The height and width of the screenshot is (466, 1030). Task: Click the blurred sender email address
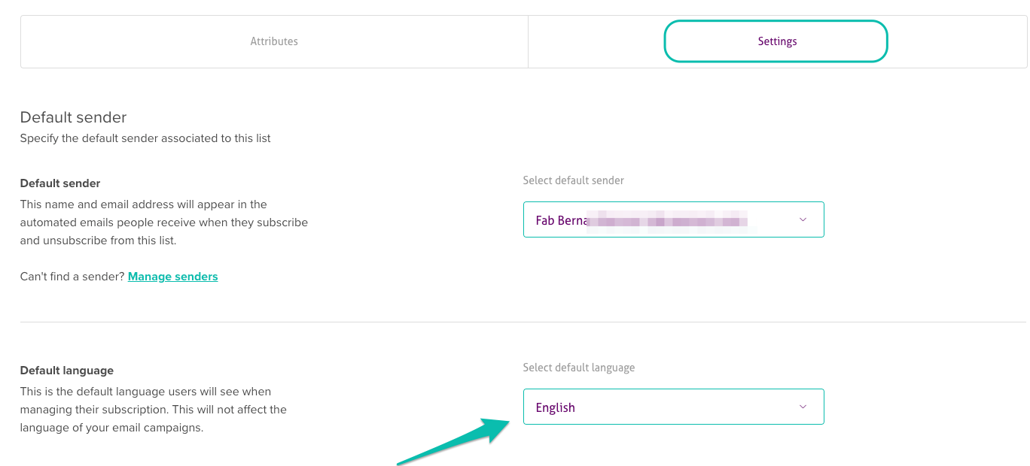(x=669, y=220)
